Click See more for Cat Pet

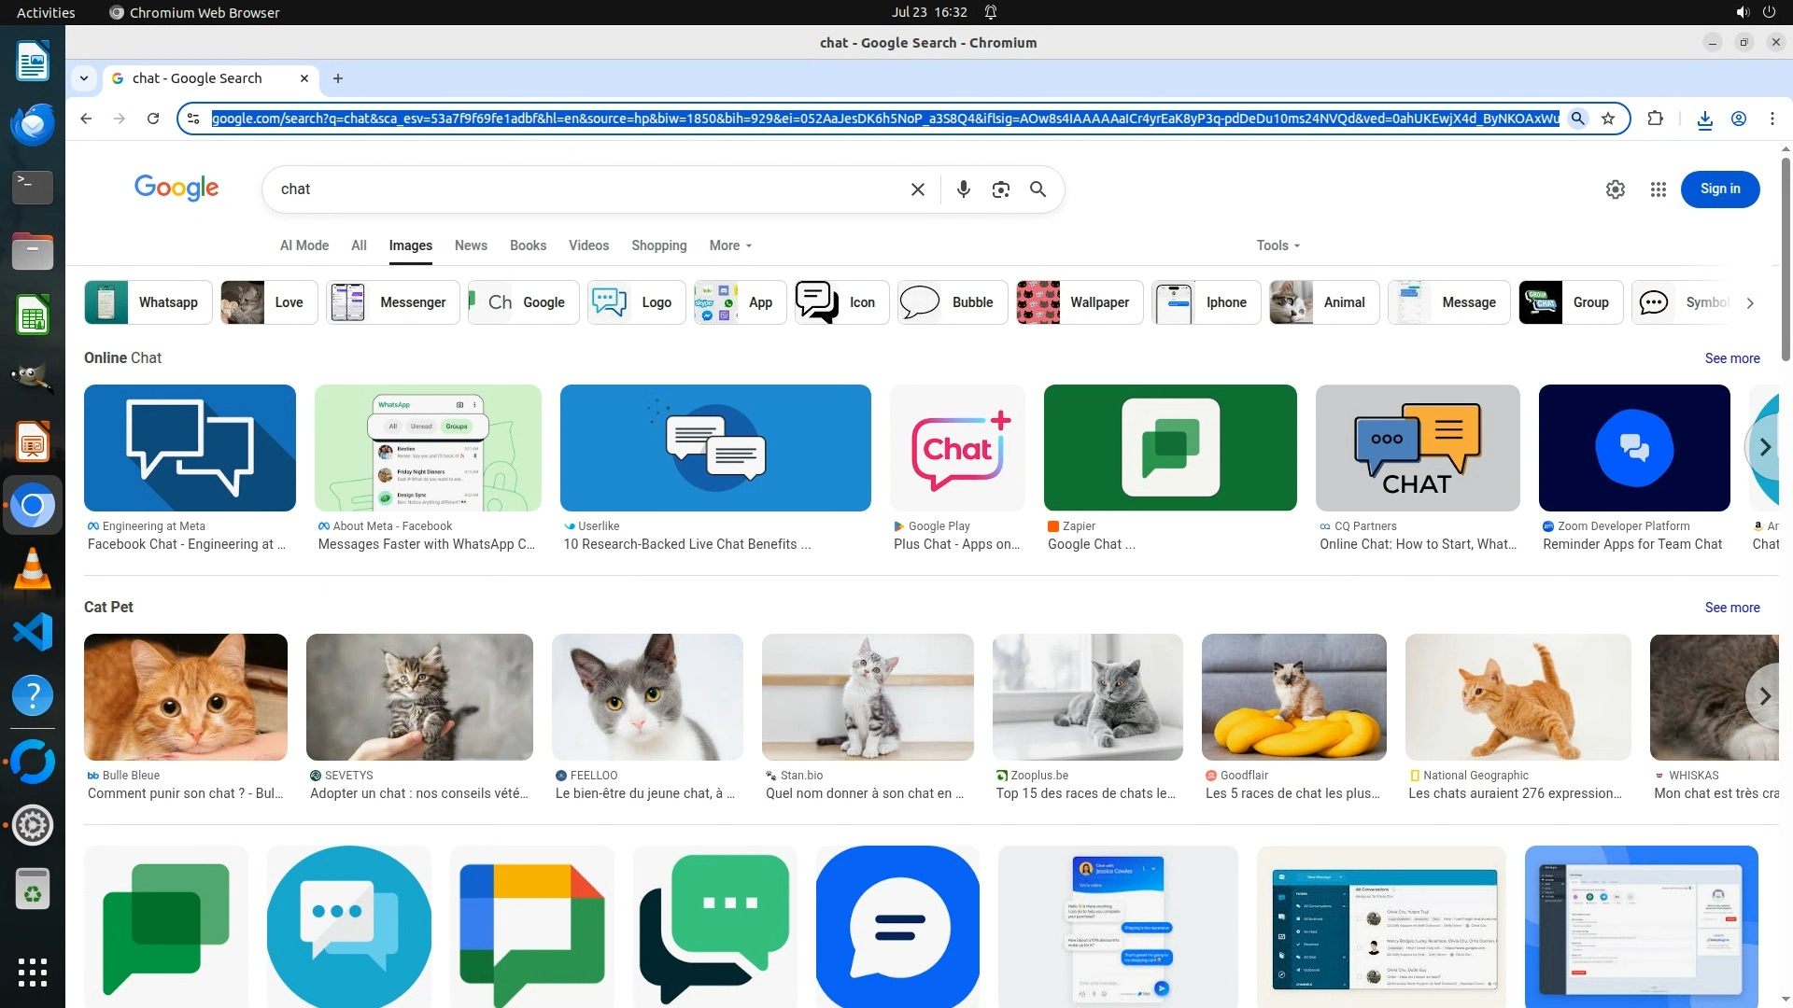click(1731, 608)
